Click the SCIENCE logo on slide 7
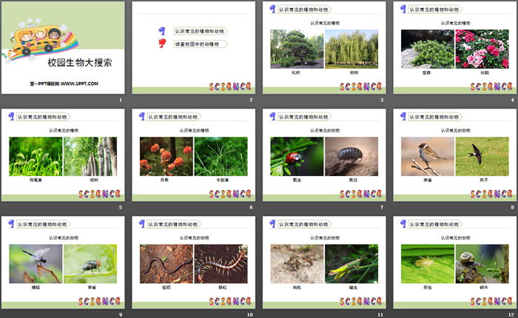518x318 pixels. click(x=361, y=194)
